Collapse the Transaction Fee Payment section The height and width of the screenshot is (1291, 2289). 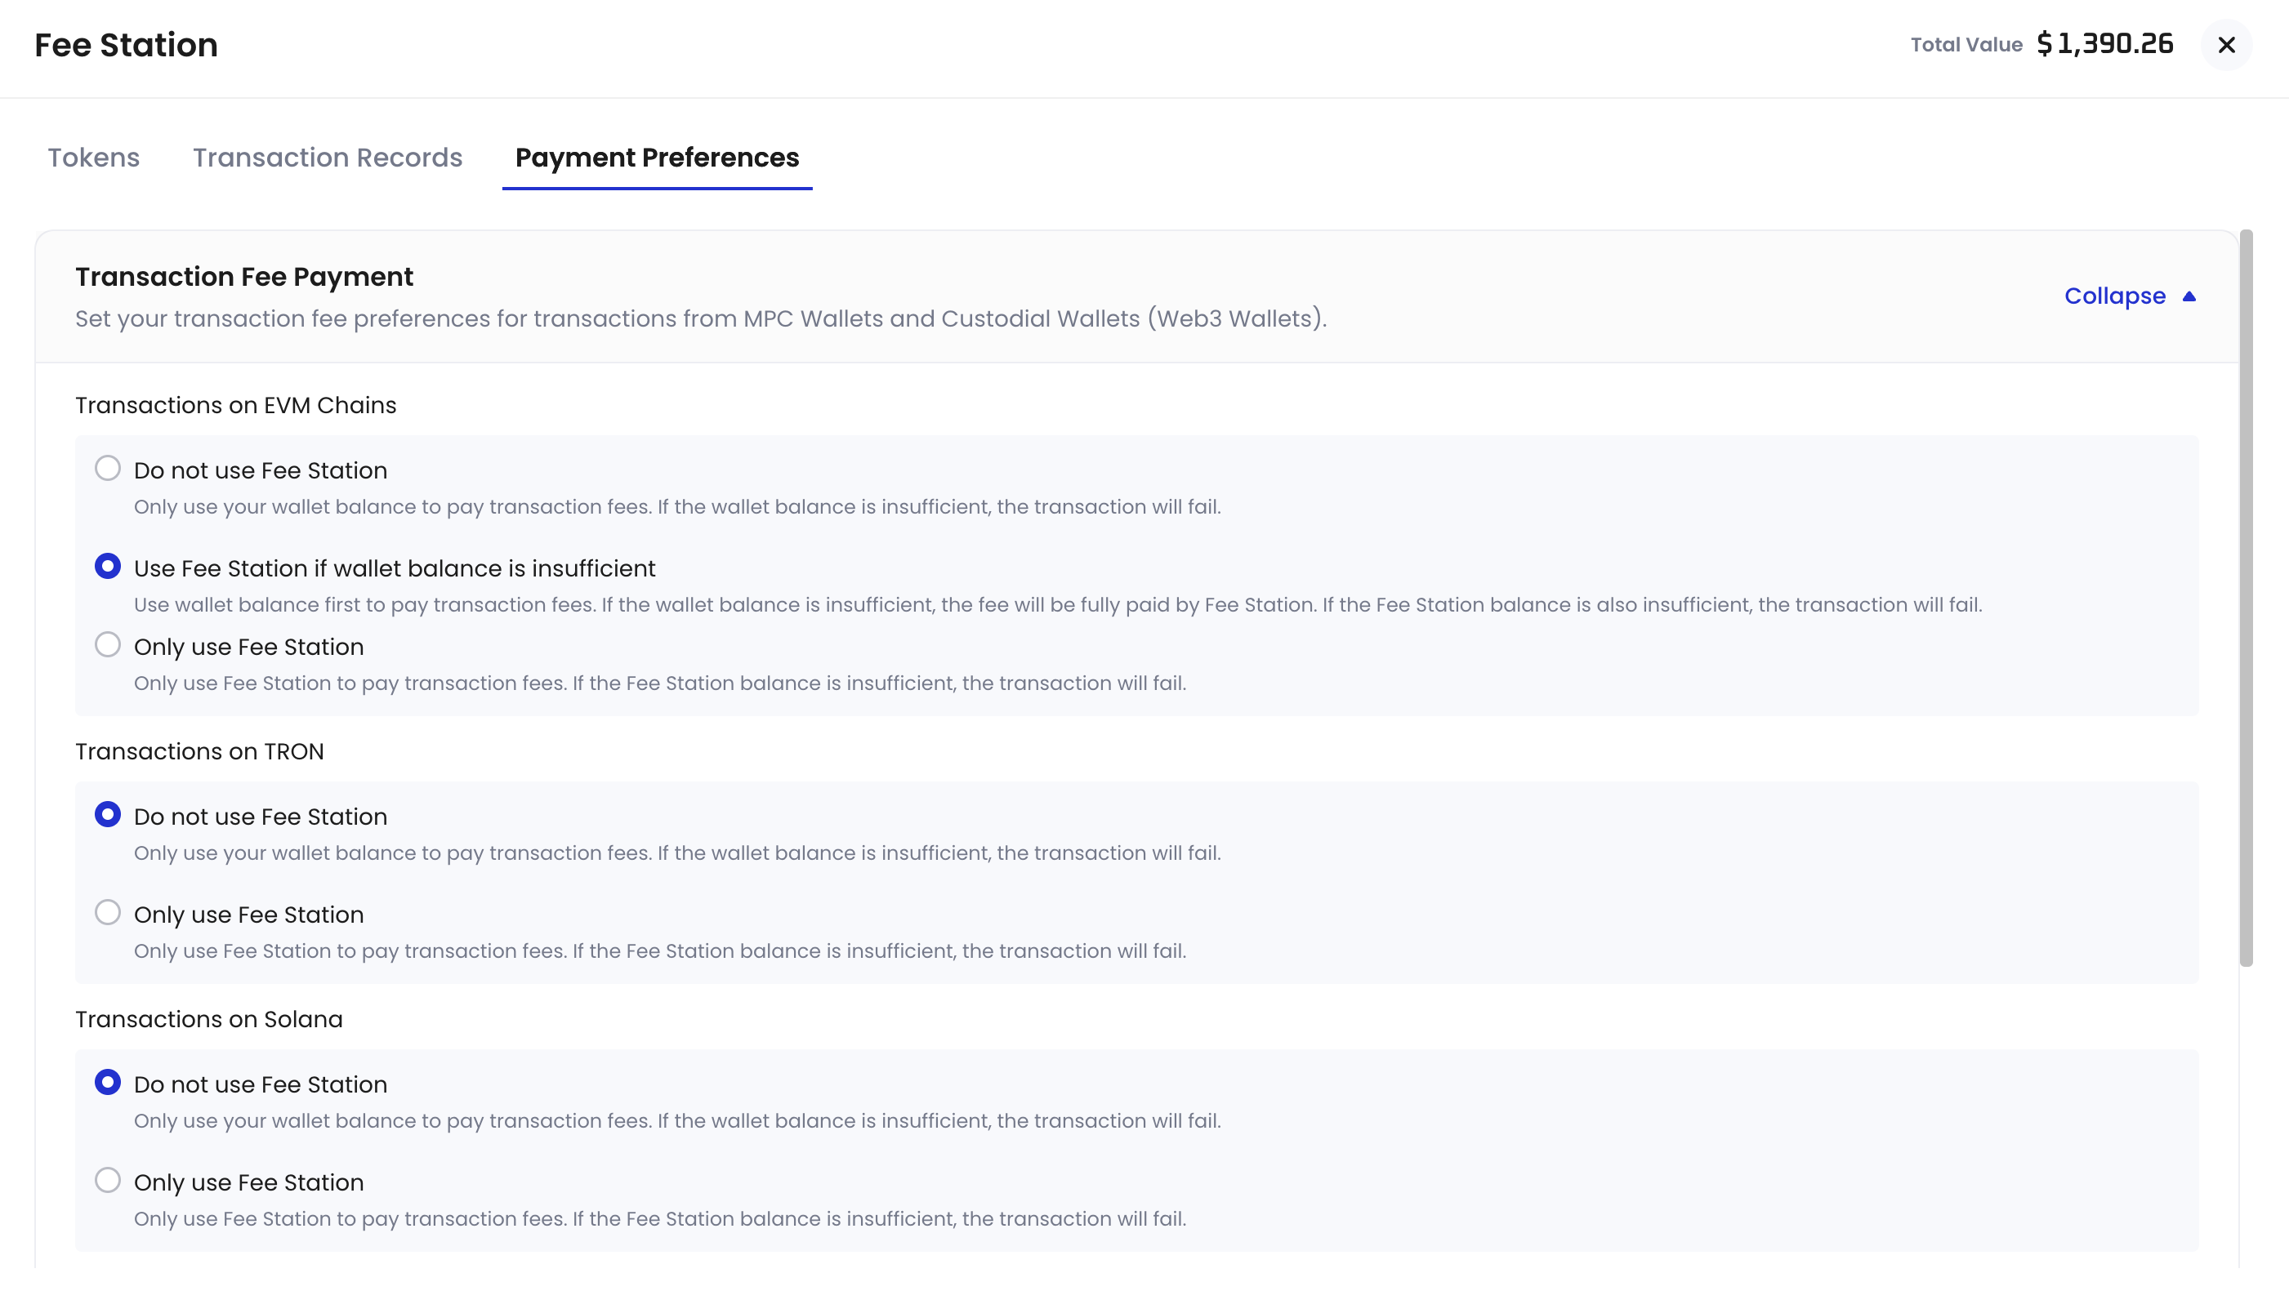(x=2115, y=296)
